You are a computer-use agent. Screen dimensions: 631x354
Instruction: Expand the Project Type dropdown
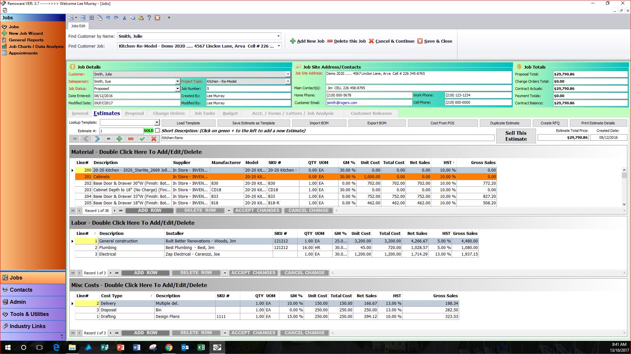288,81
